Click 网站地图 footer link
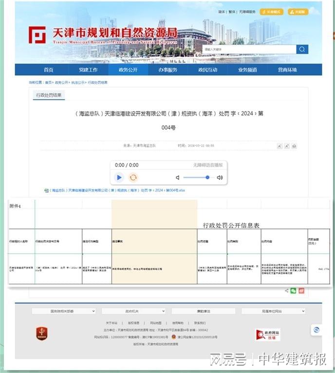 click(x=156, y=323)
